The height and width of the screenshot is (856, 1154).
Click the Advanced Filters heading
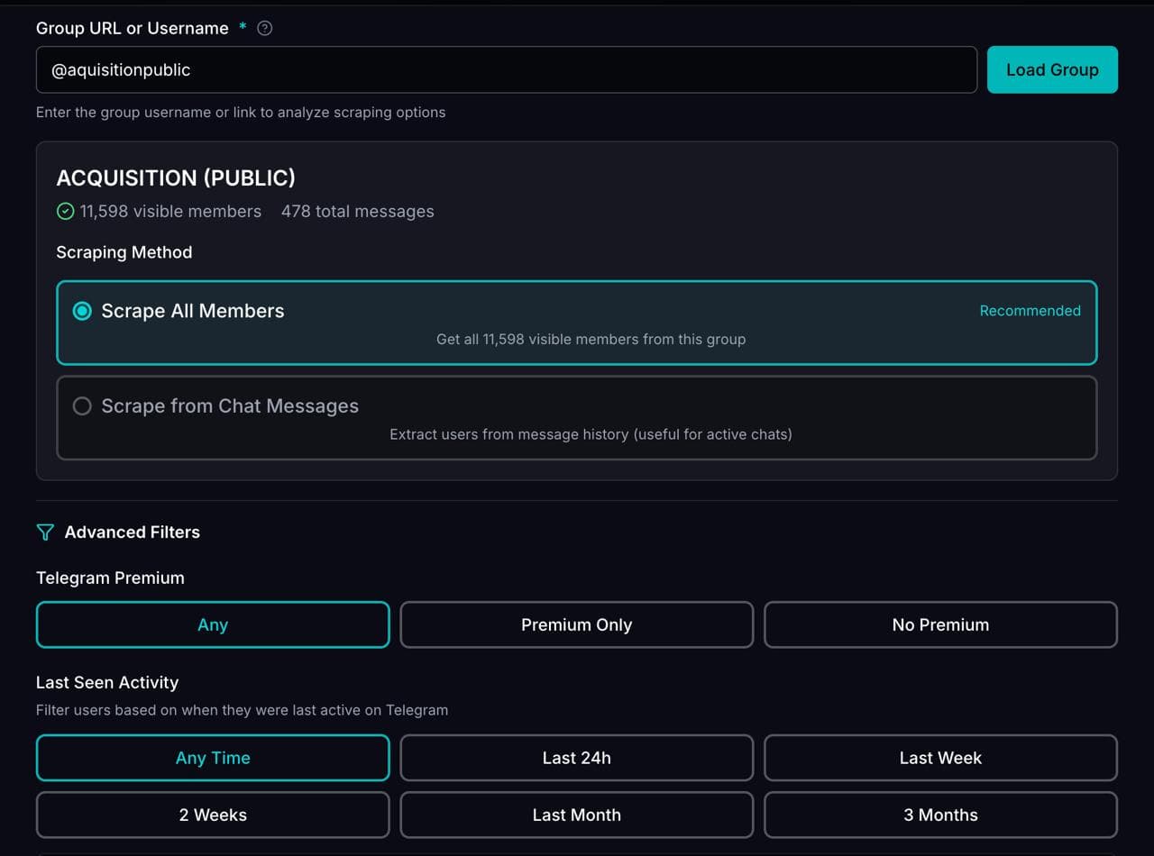[x=133, y=533]
